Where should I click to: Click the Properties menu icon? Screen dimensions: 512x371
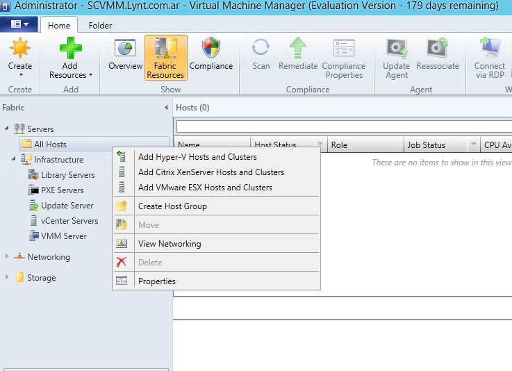[122, 281]
